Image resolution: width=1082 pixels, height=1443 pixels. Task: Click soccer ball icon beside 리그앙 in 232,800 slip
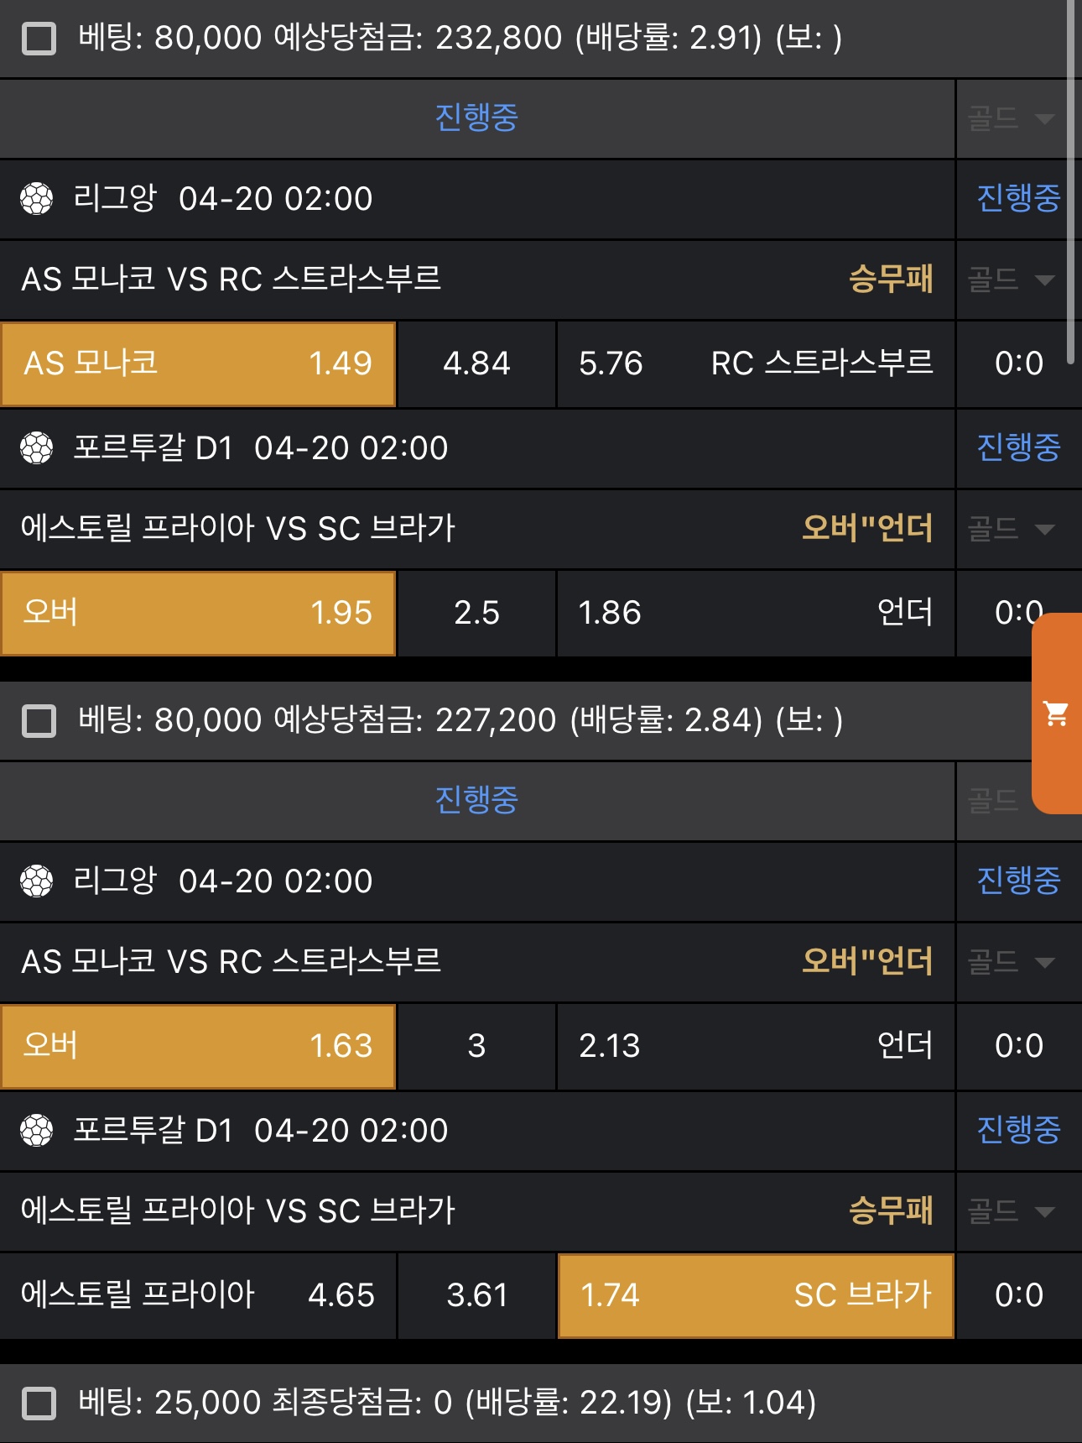pyautogui.click(x=37, y=199)
